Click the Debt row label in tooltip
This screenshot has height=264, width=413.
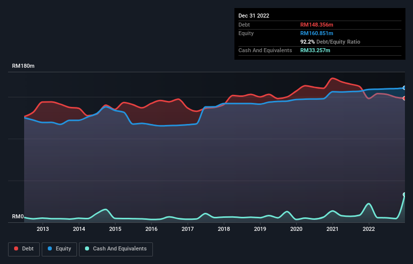pos(244,25)
